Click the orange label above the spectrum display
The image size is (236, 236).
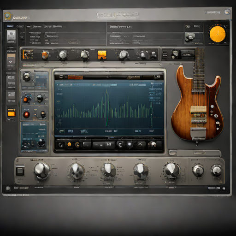tap(75, 77)
